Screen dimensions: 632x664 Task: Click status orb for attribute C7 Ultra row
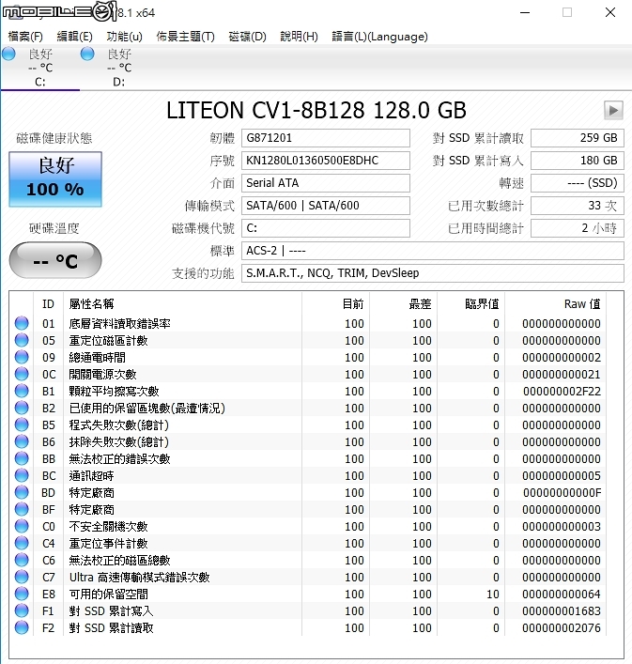pos(22,577)
